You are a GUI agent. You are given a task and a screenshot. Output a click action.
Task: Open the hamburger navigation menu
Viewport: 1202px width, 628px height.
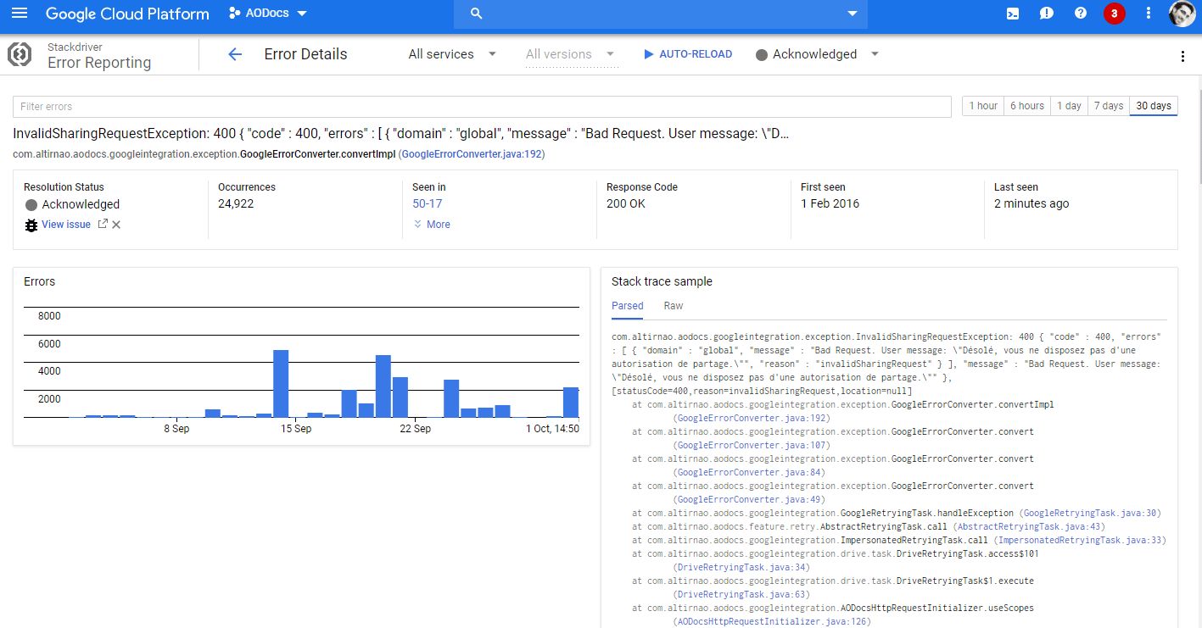(20, 14)
